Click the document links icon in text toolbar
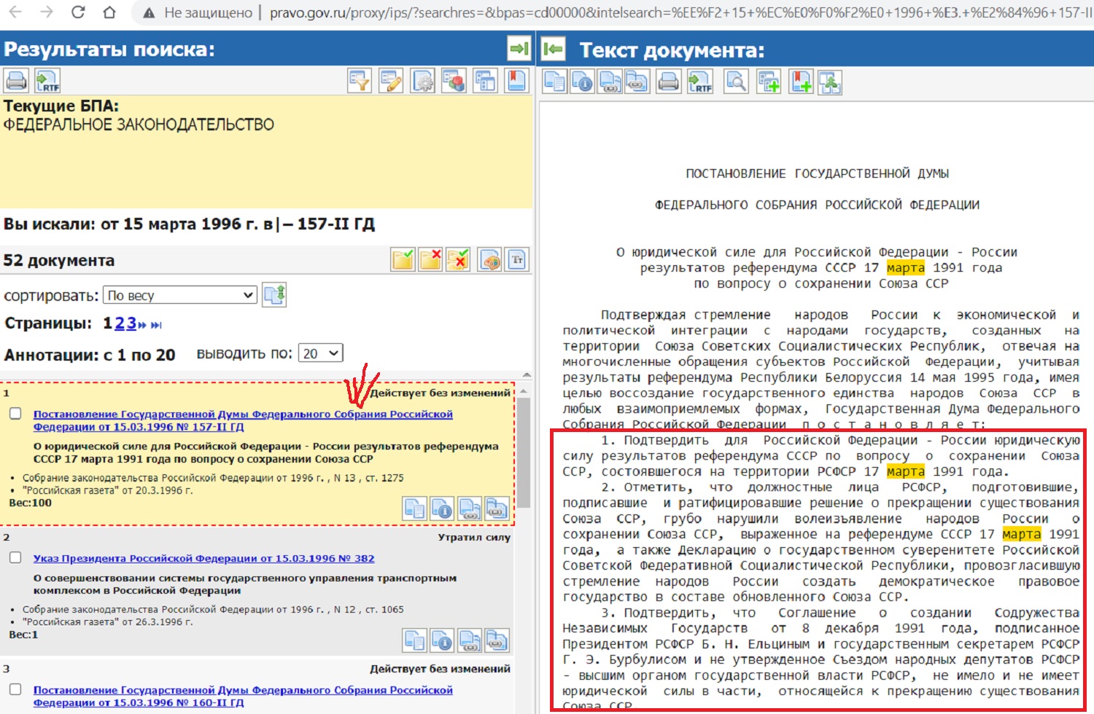 point(610,82)
